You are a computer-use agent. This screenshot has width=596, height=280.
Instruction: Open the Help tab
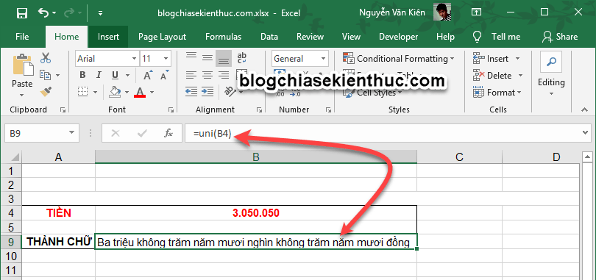[445, 37]
